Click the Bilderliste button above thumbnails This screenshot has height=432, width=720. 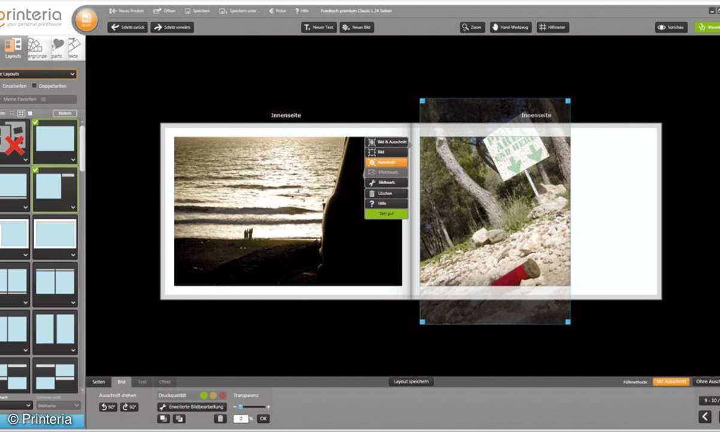pos(65,113)
